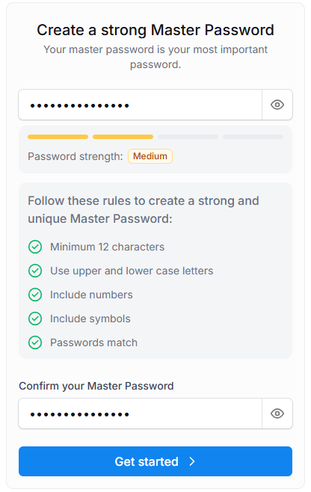Show the master password with eye icon
Image resolution: width=311 pixels, height=492 pixels.
277,105
